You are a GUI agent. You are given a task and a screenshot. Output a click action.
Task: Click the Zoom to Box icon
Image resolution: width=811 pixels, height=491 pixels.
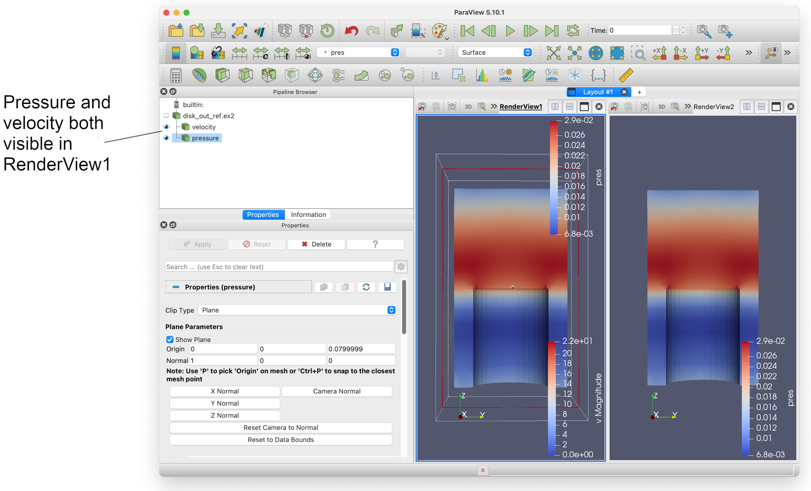(638, 53)
